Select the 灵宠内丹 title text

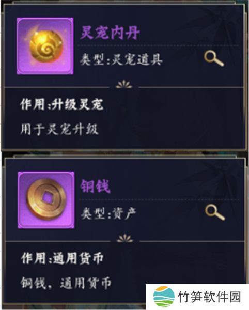110,33
